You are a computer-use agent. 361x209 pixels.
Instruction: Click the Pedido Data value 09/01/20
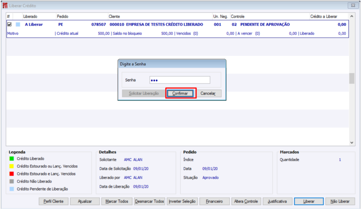[x=210, y=168]
